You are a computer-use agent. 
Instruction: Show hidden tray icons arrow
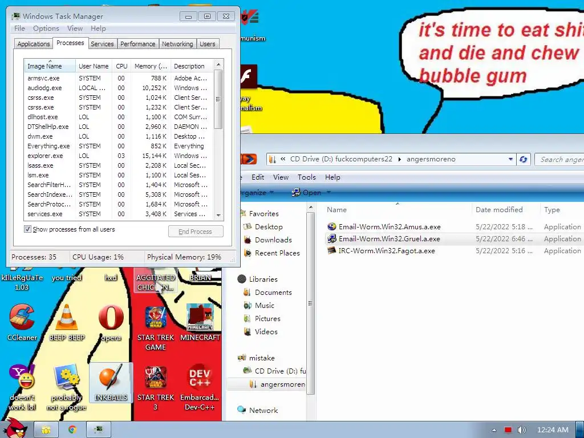(x=494, y=430)
